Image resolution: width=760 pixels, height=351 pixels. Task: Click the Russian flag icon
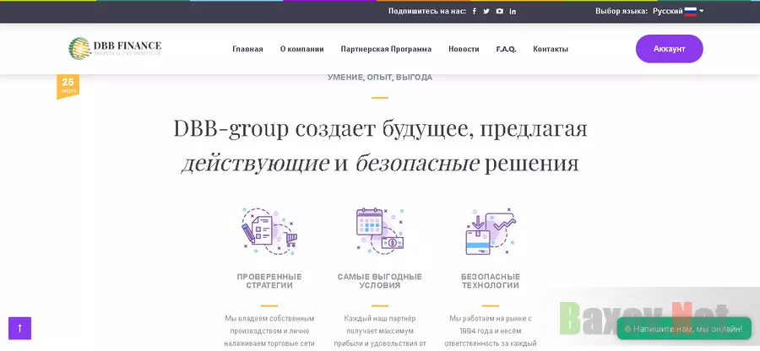(690, 11)
